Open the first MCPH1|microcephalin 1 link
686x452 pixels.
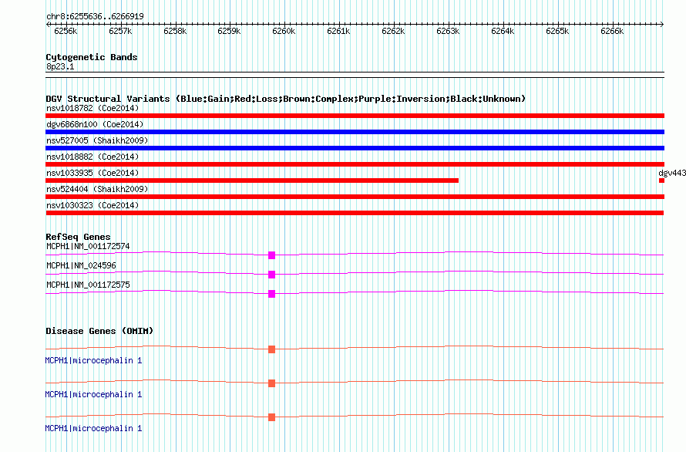[93, 360]
